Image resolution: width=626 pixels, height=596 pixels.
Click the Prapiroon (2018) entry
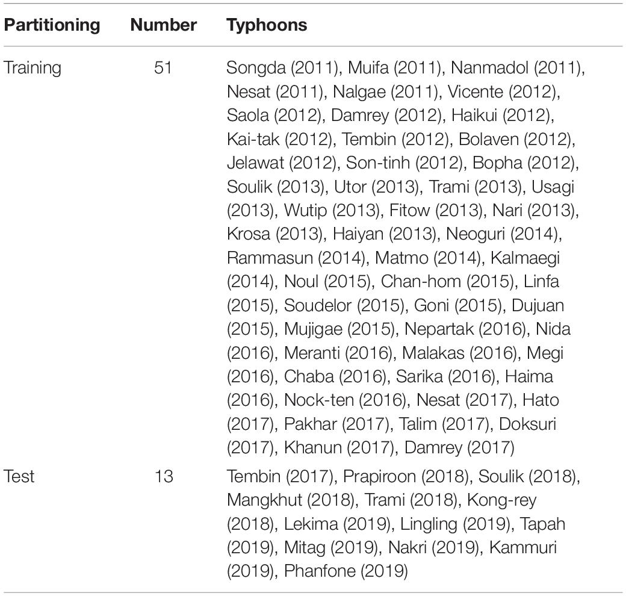405,477
